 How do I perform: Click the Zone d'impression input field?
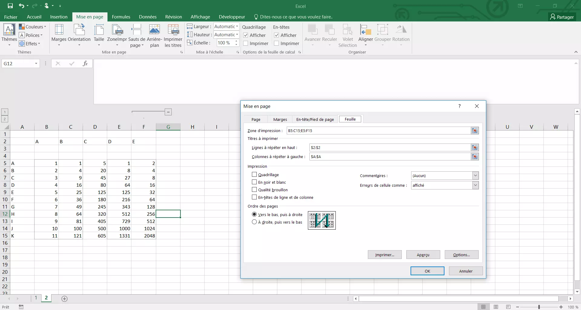pyautogui.click(x=378, y=131)
